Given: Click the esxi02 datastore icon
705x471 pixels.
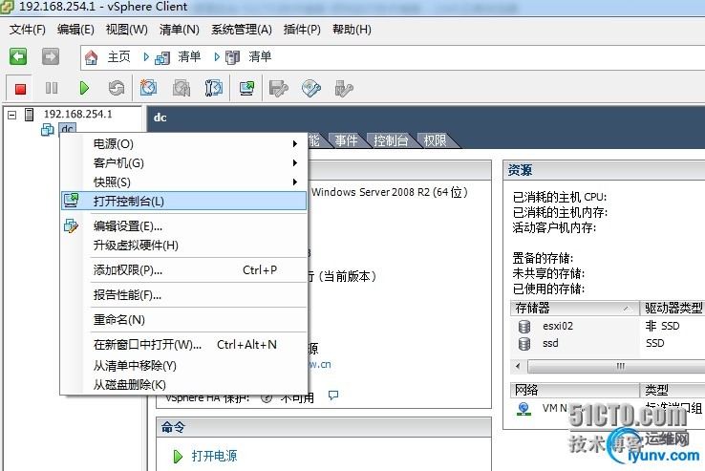Looking at the screenshot, I should [524, 327].
